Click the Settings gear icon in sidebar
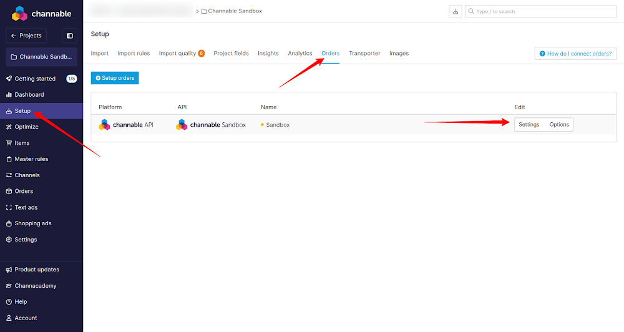Screen dimensions: 624x332 coord(9,240)
